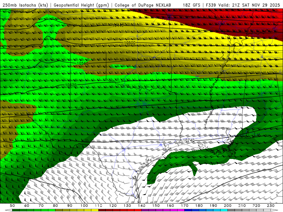Click the 210 value on the color scale

coord(242,206)
